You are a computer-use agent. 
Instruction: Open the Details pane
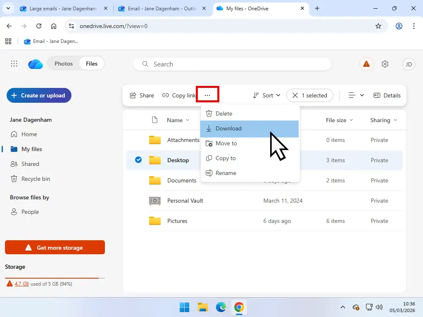[x=387, y=95]
